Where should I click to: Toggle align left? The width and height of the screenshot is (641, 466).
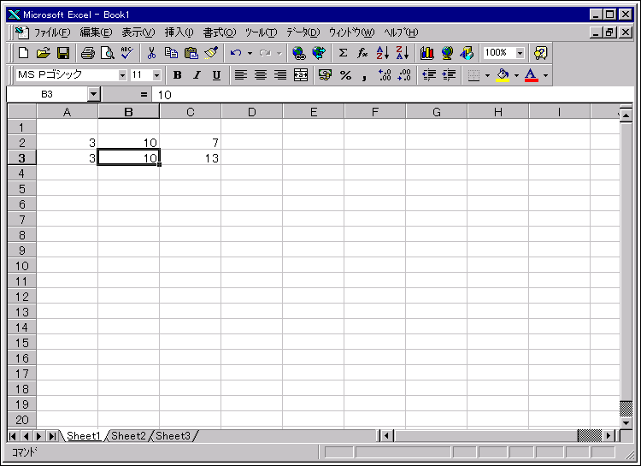[x=241, y=75]
